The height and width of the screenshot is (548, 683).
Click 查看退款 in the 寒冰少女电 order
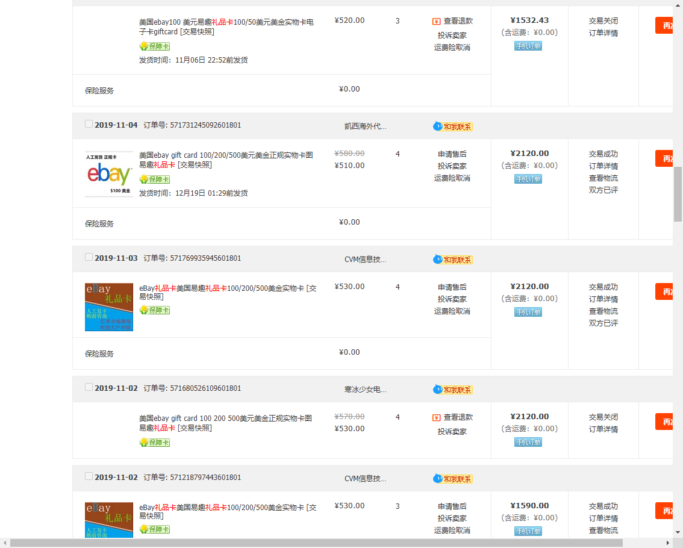(x=458, y=417)
